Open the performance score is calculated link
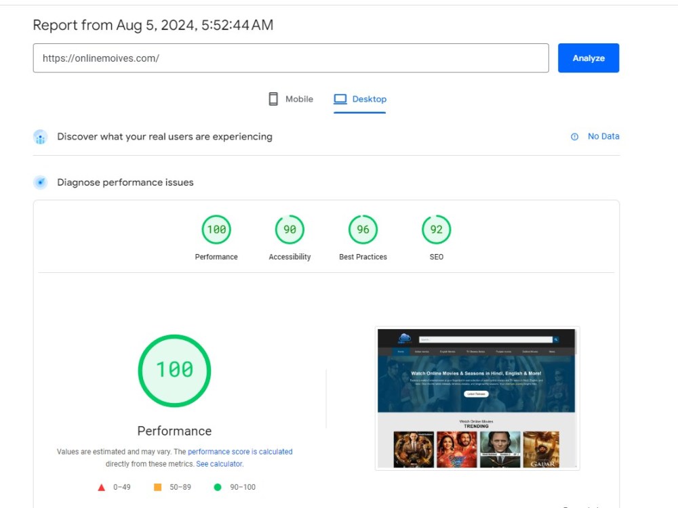This screenshot has height=508, width=678. click(x=240, y=451)
